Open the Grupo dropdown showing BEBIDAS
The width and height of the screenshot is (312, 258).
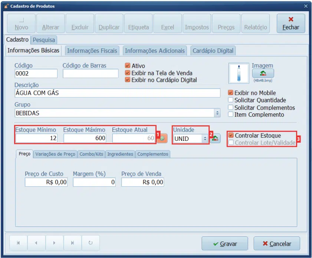(x=217, y=113)
